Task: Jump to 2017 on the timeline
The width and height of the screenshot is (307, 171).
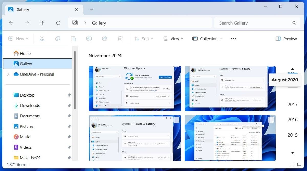Action: 293,104
